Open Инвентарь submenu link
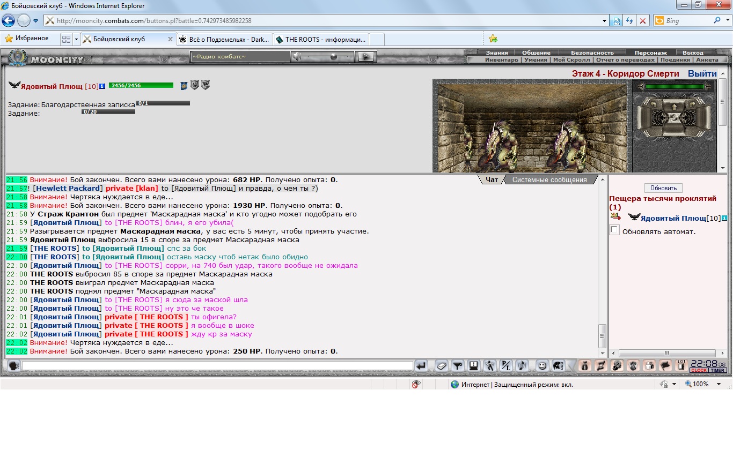The image size is (733, 450). [502, 60]
